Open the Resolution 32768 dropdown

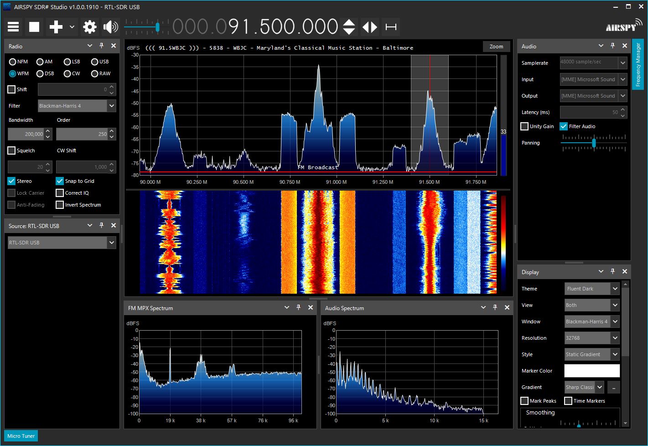[592, 338]
